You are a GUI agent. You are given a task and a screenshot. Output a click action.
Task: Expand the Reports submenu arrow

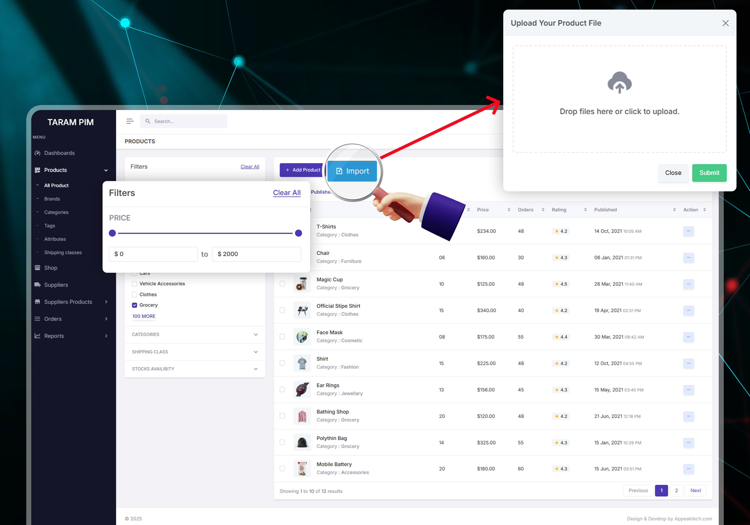106,335
